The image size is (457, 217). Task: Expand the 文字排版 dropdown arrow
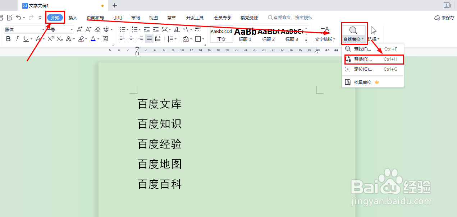pyautogui.click(x=334, y=39)
